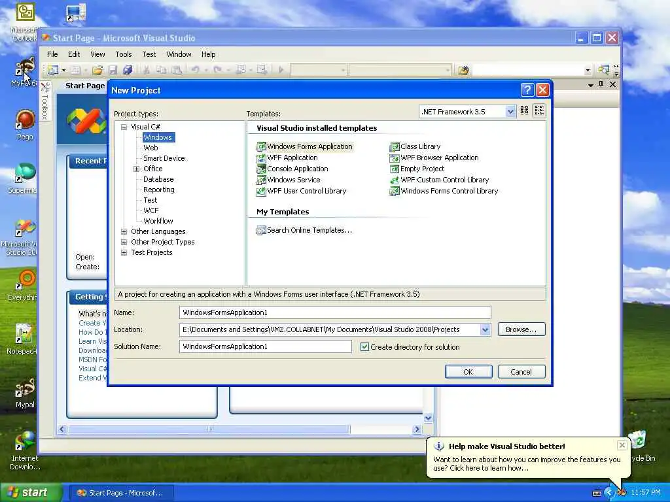670x502 pixels.
Task: Choose Class Library template
Action: (415, 146)
